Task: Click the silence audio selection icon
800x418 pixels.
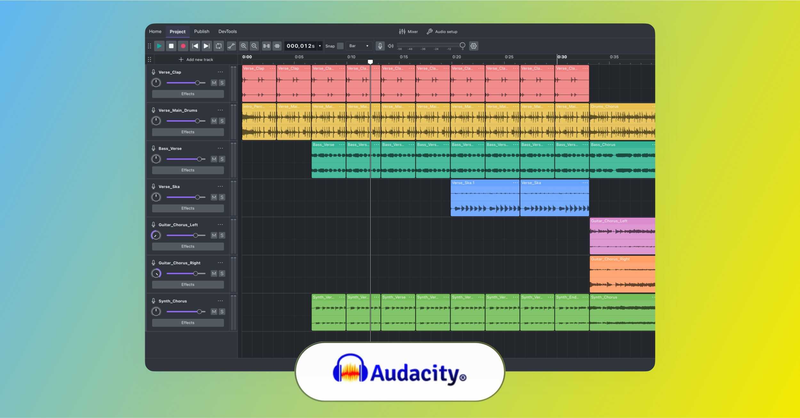Action: pyautogui.click(x=277, y=46)
